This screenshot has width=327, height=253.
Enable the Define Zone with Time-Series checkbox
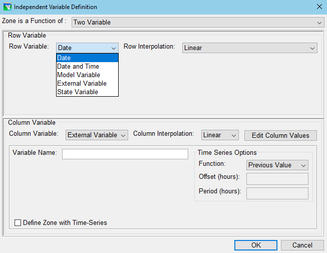(18, 223)
